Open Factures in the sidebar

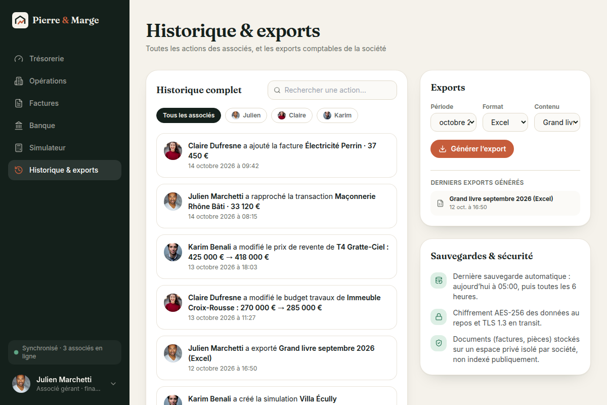(65, 103)
